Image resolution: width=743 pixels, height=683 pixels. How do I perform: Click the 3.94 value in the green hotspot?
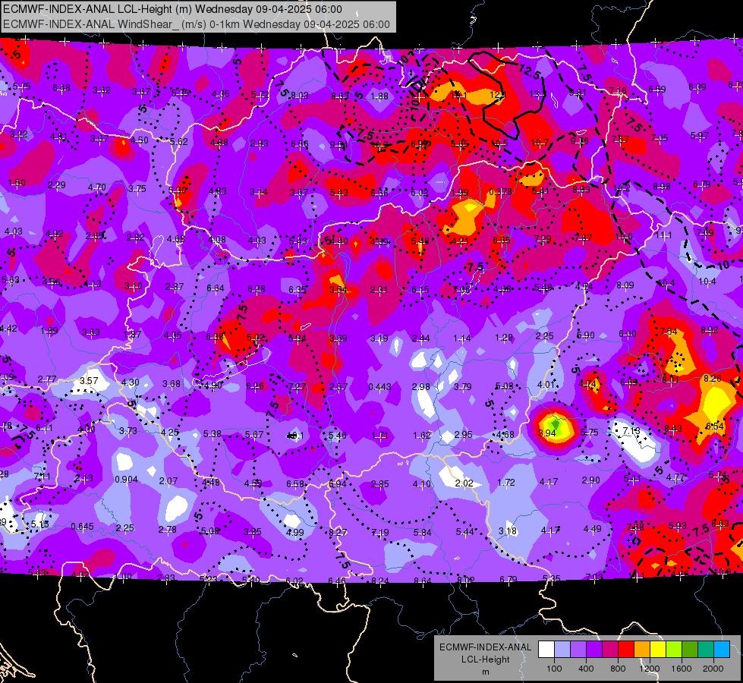click(x=547, y=433)
